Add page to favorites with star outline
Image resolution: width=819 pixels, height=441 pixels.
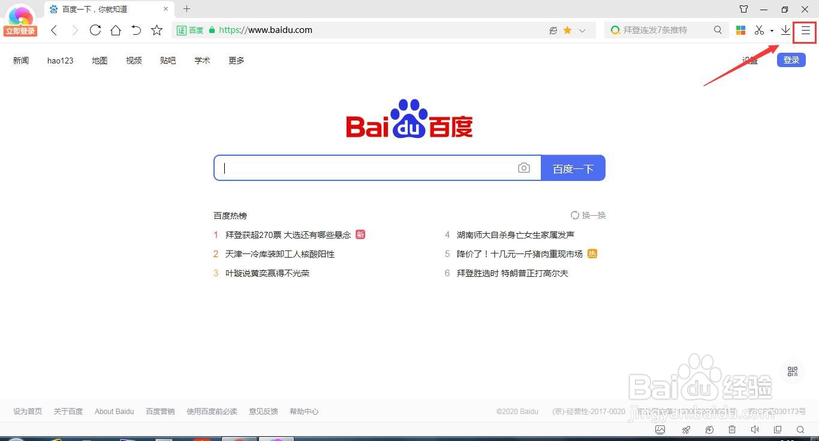click(x=156, y=30)
